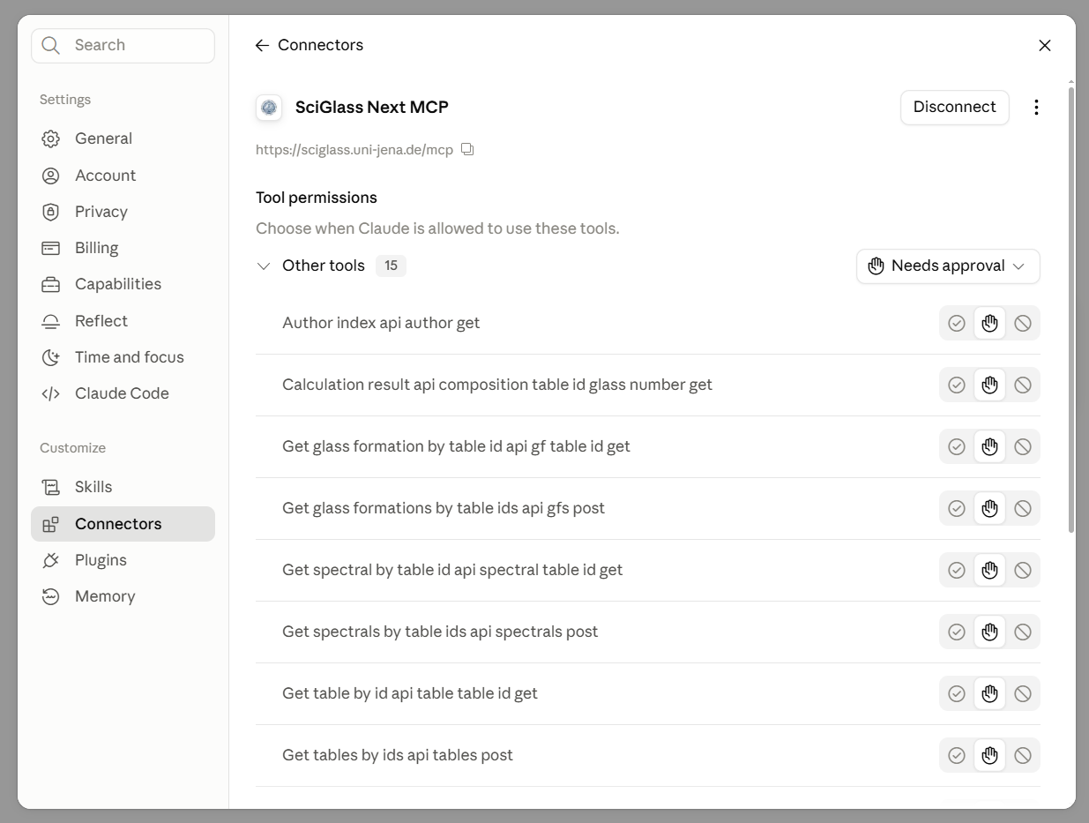Block Get table by id api tool
The height and width of the screenshot is (823, 1089).
pyautogui.click(x=1023, y=693)
